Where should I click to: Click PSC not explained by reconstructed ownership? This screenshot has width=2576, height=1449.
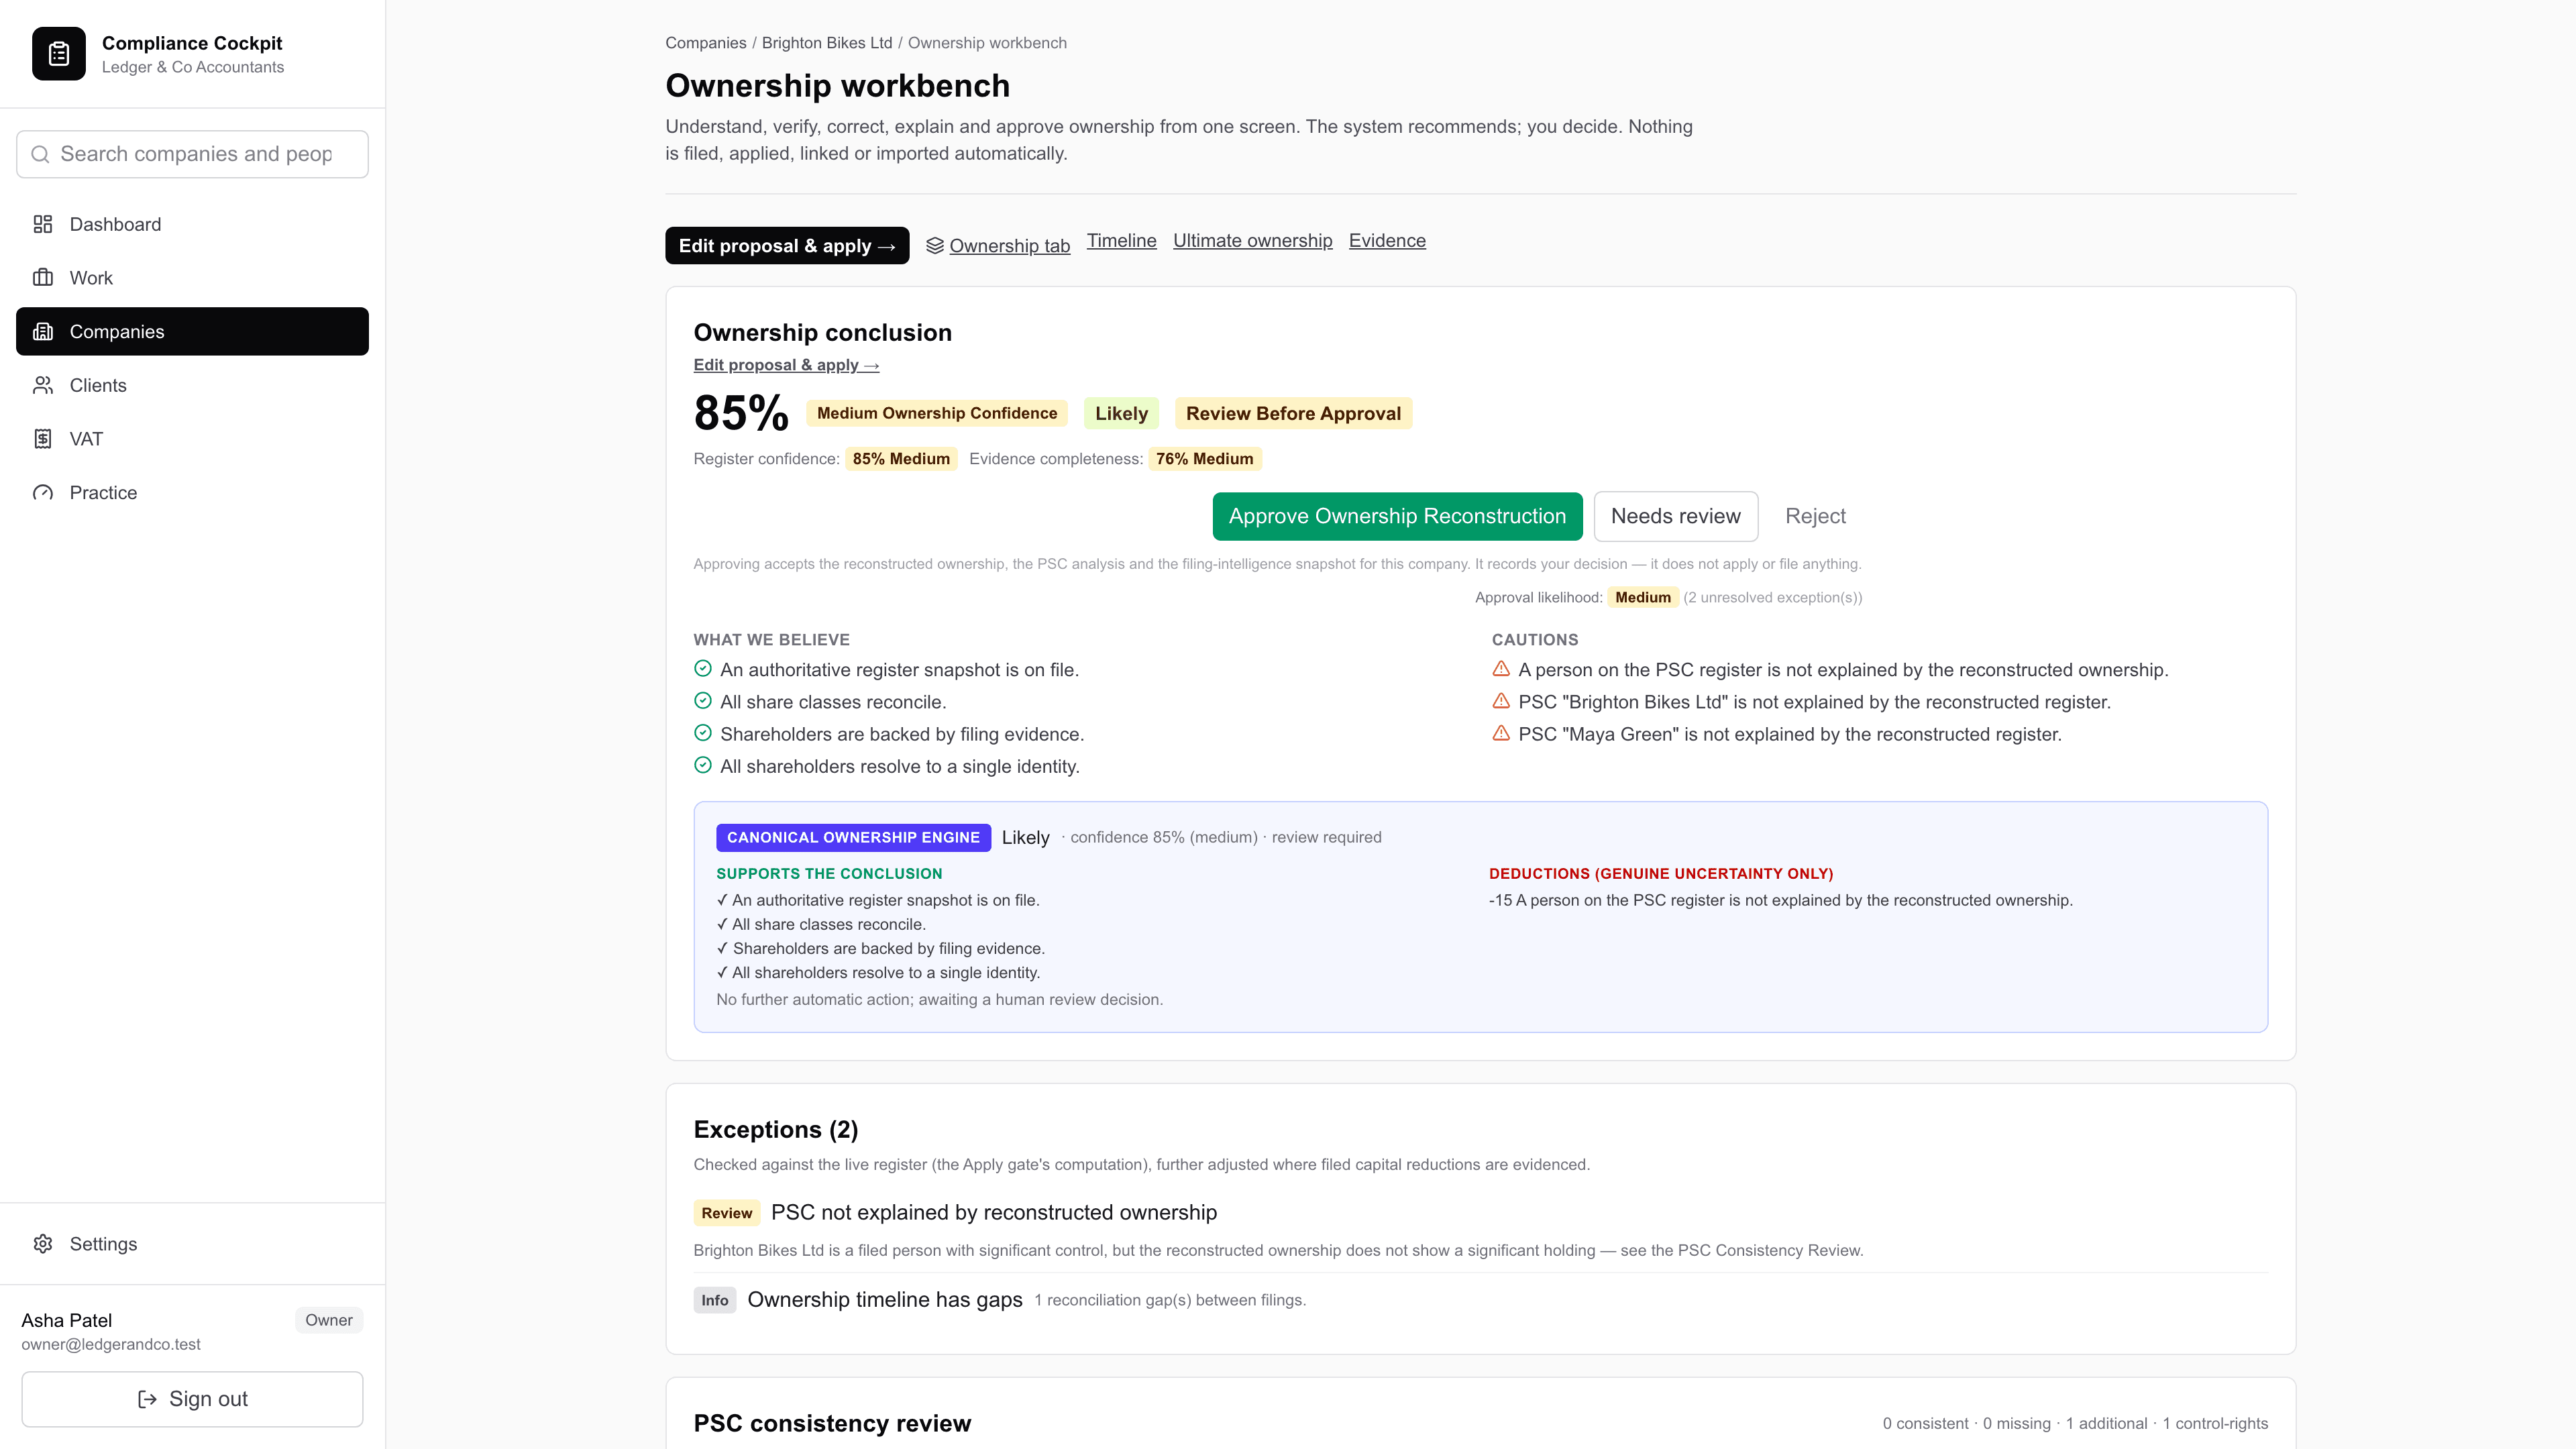[x=994, y=1212]
